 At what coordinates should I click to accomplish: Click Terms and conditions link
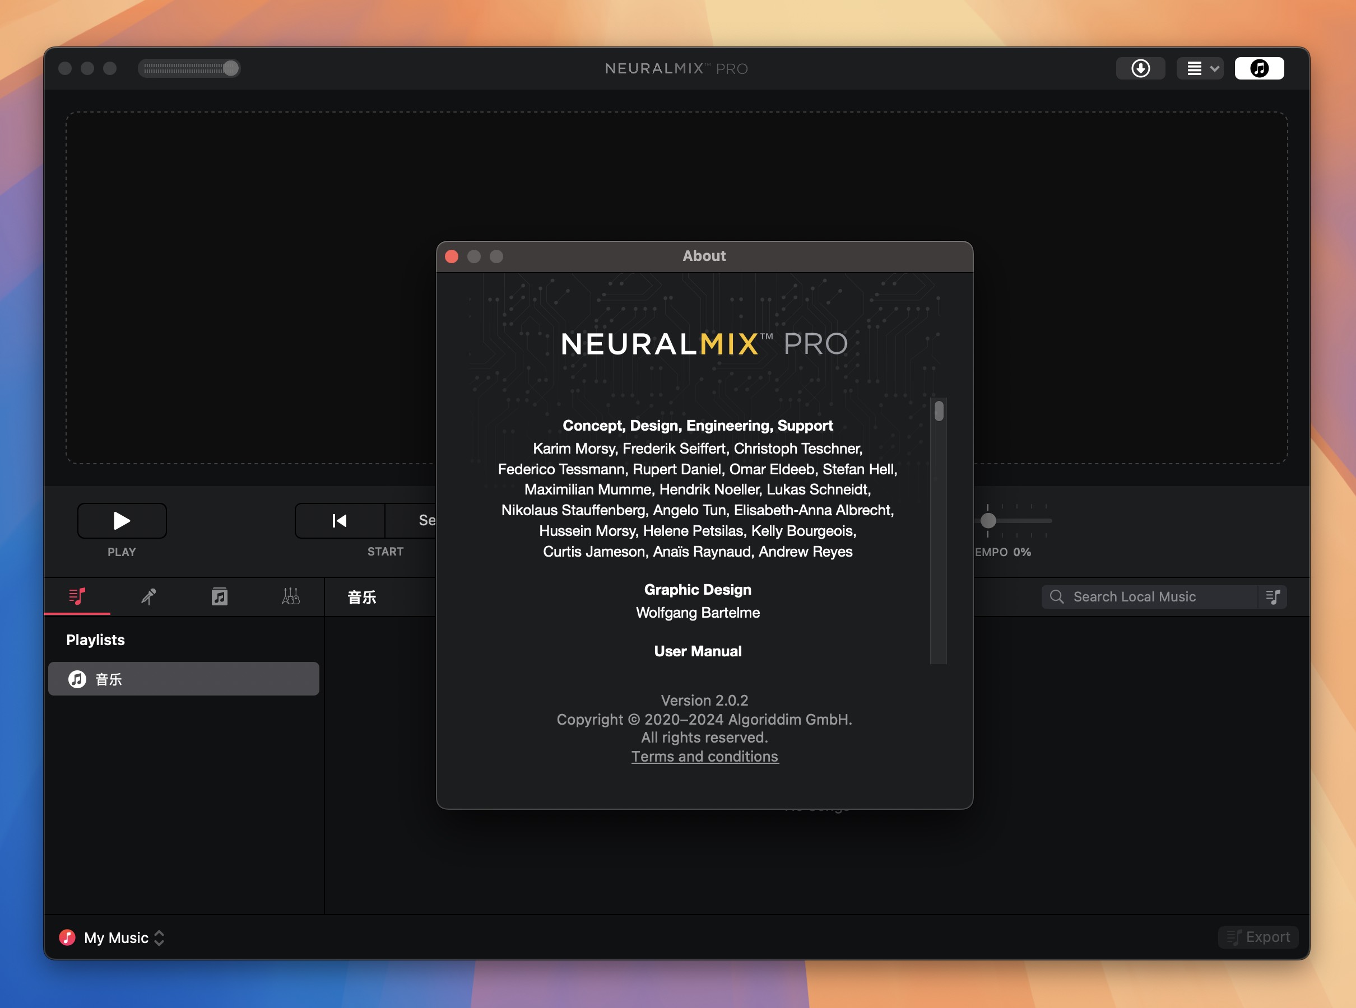point(704,756)
